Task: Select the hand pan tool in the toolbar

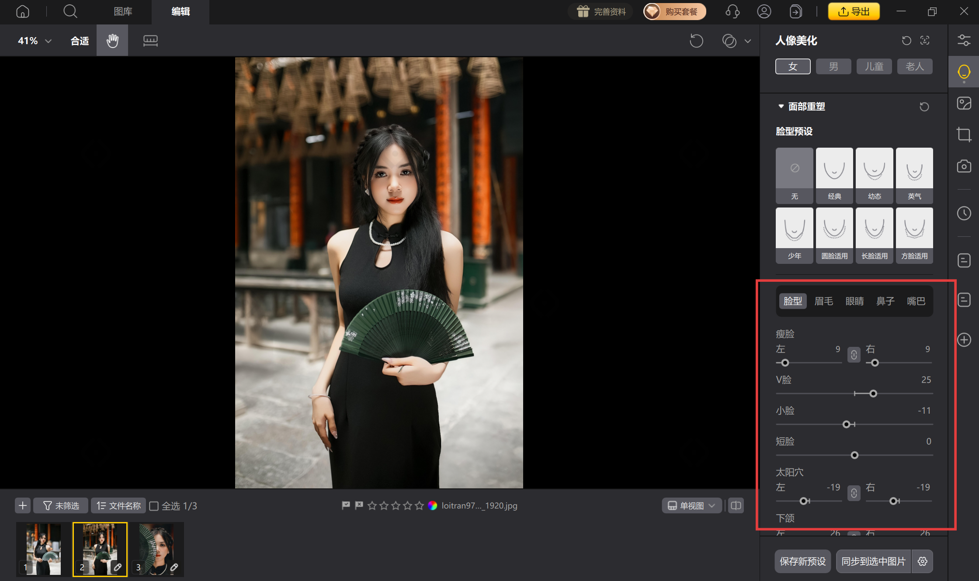Action: (112, 40)
